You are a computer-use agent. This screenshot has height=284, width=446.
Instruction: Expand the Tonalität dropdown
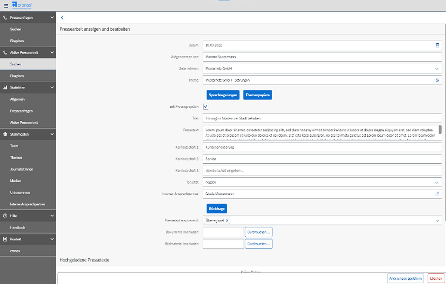pos(437,182)
